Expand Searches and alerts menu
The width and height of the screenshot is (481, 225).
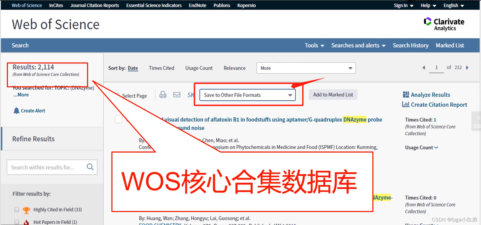tap(358, 45)
